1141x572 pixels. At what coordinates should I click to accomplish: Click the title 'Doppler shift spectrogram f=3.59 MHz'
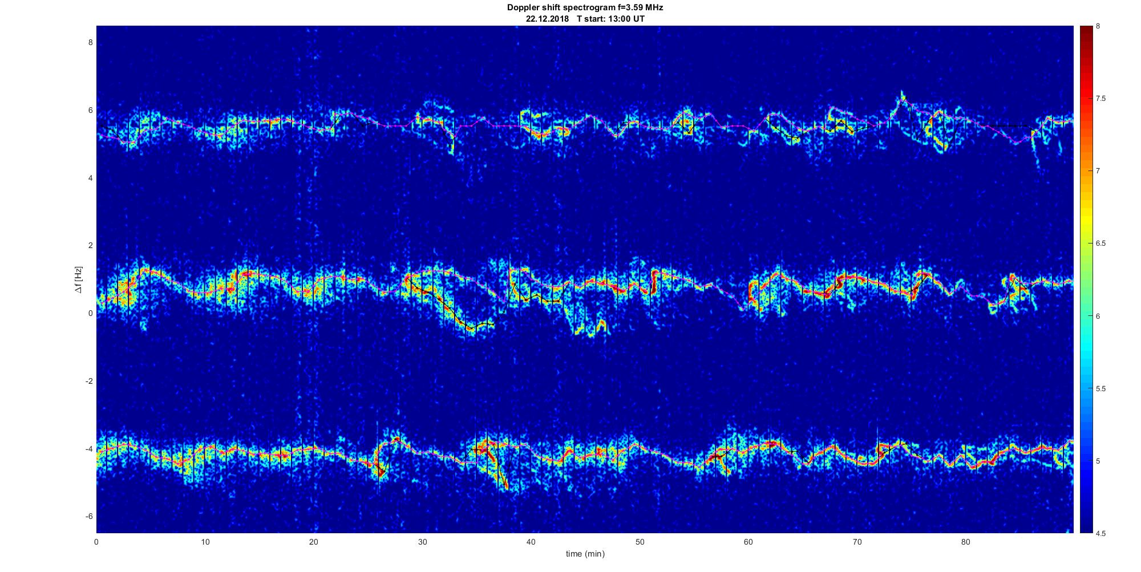tap(585, 7)
